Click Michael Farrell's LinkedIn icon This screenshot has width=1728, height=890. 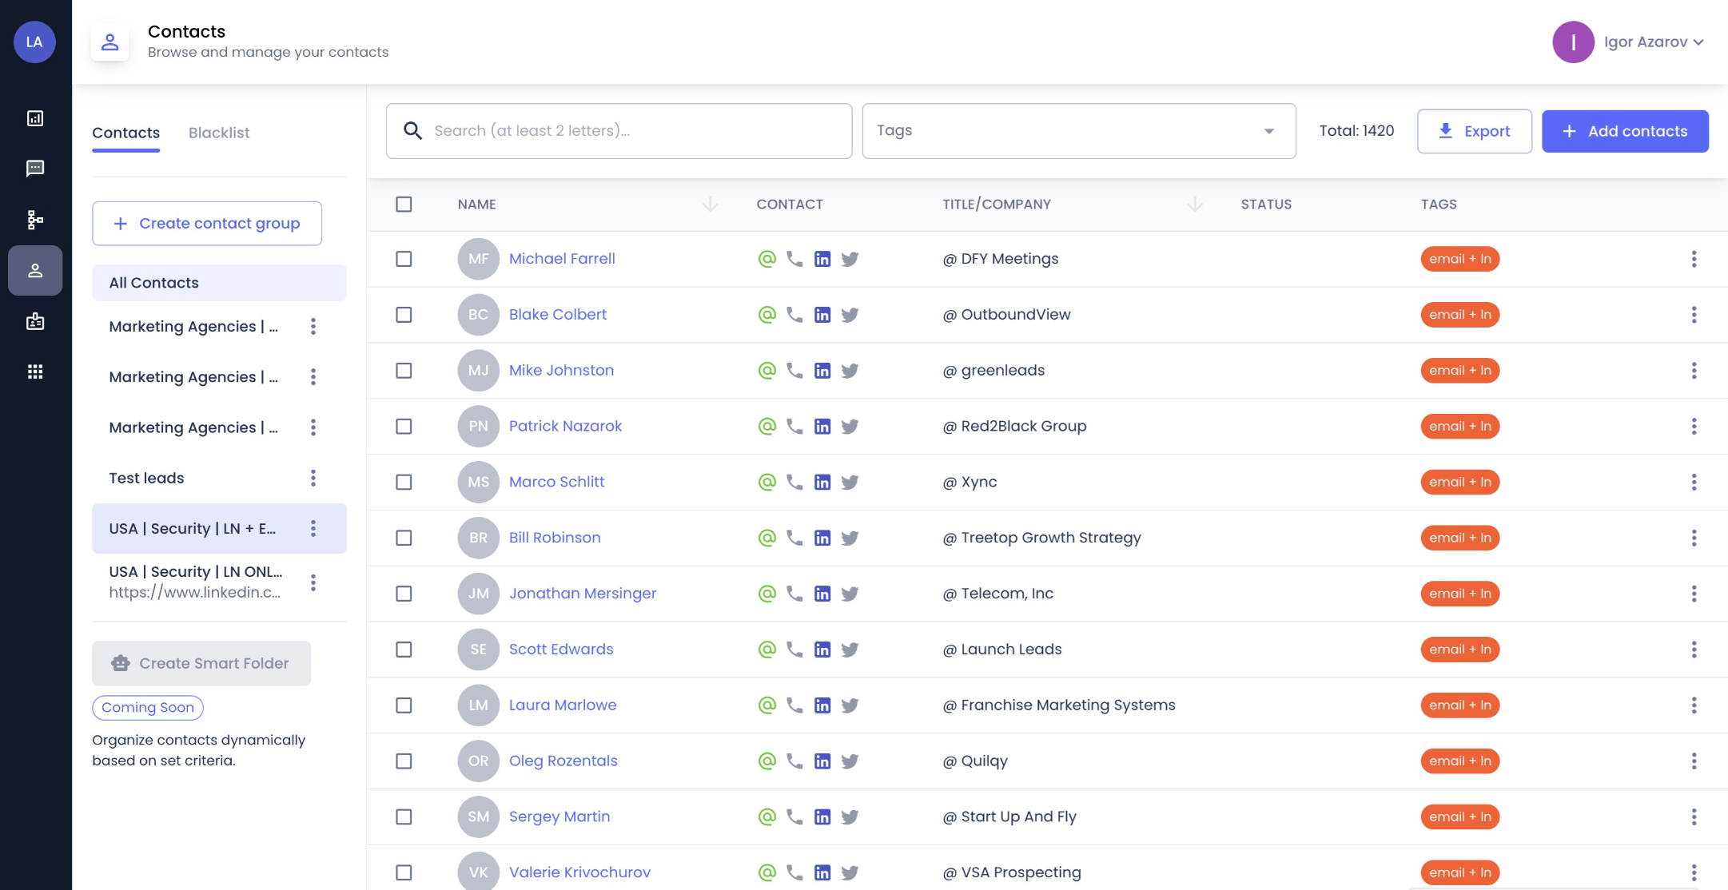point(822,259)
